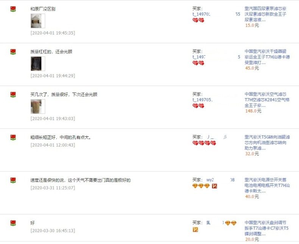Click the red flower icon beside 和原厂没区别 review

[x=13, y=9]
